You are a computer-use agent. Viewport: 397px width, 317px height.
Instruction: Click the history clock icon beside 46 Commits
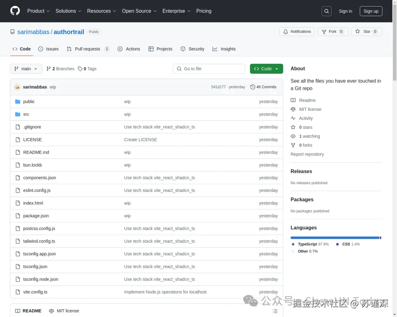(x=253, y=87)
